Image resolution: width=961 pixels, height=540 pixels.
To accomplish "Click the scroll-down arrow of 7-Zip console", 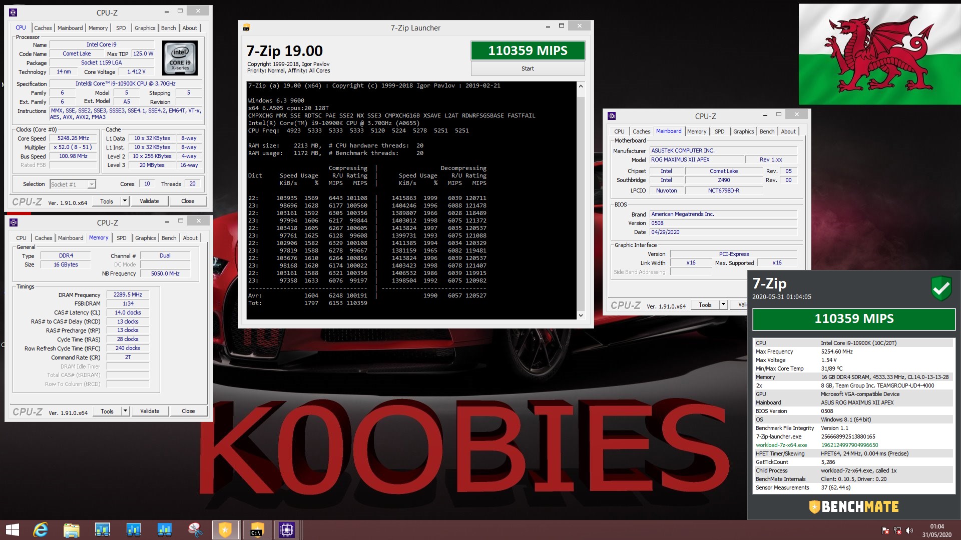I will (581, 315).
